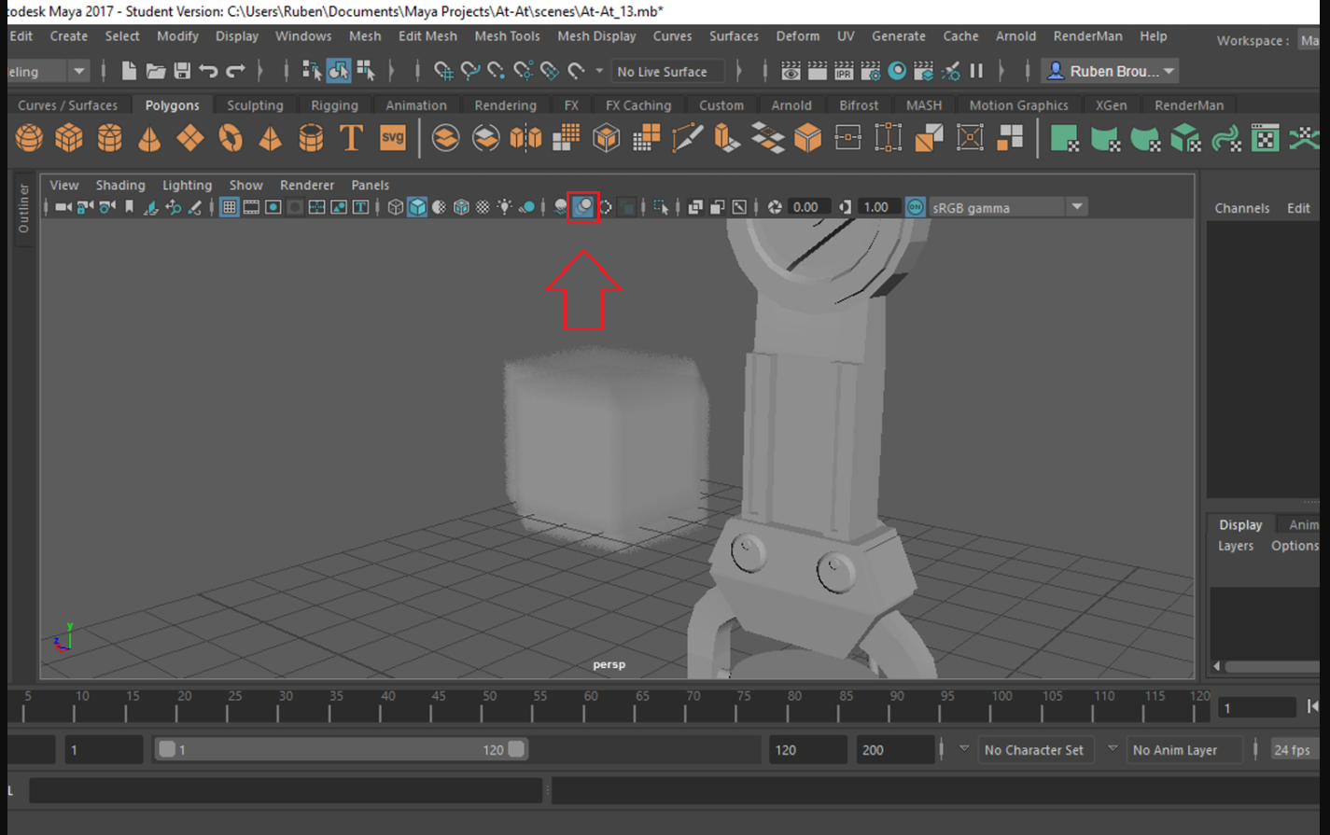Toggle the viewport grid display
The image size is (1330, 835).
point(229,206)
